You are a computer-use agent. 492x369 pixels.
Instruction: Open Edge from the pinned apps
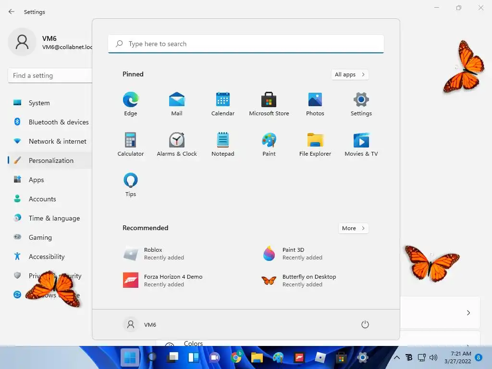tap(131, 104)
